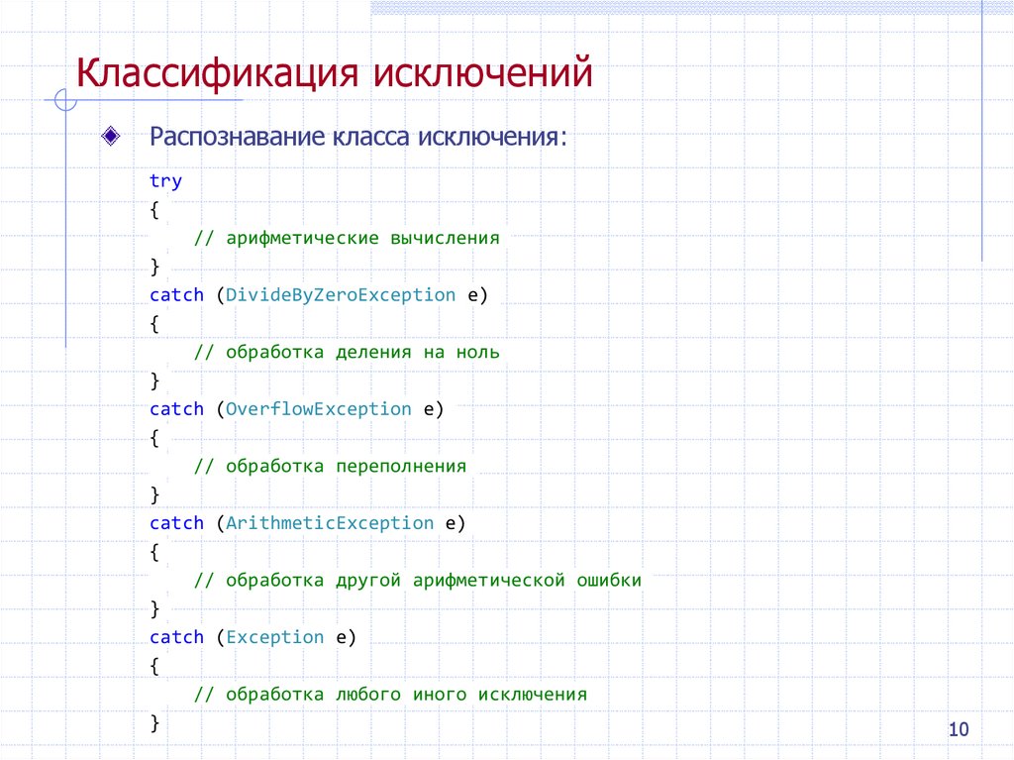Image resolution: width=1014 pixels, height=760 pixels.
Task: Click the page number 10
Action: pyautogui.click(x=959, y=729)
